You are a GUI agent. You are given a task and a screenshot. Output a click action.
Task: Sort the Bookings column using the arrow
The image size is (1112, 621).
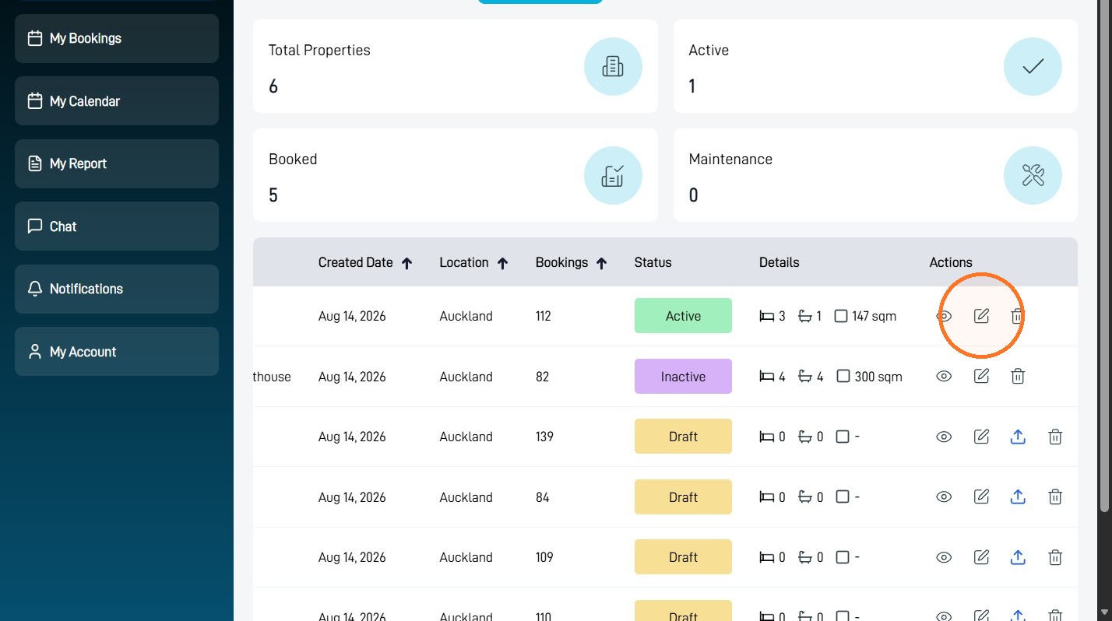coord(601,263)
